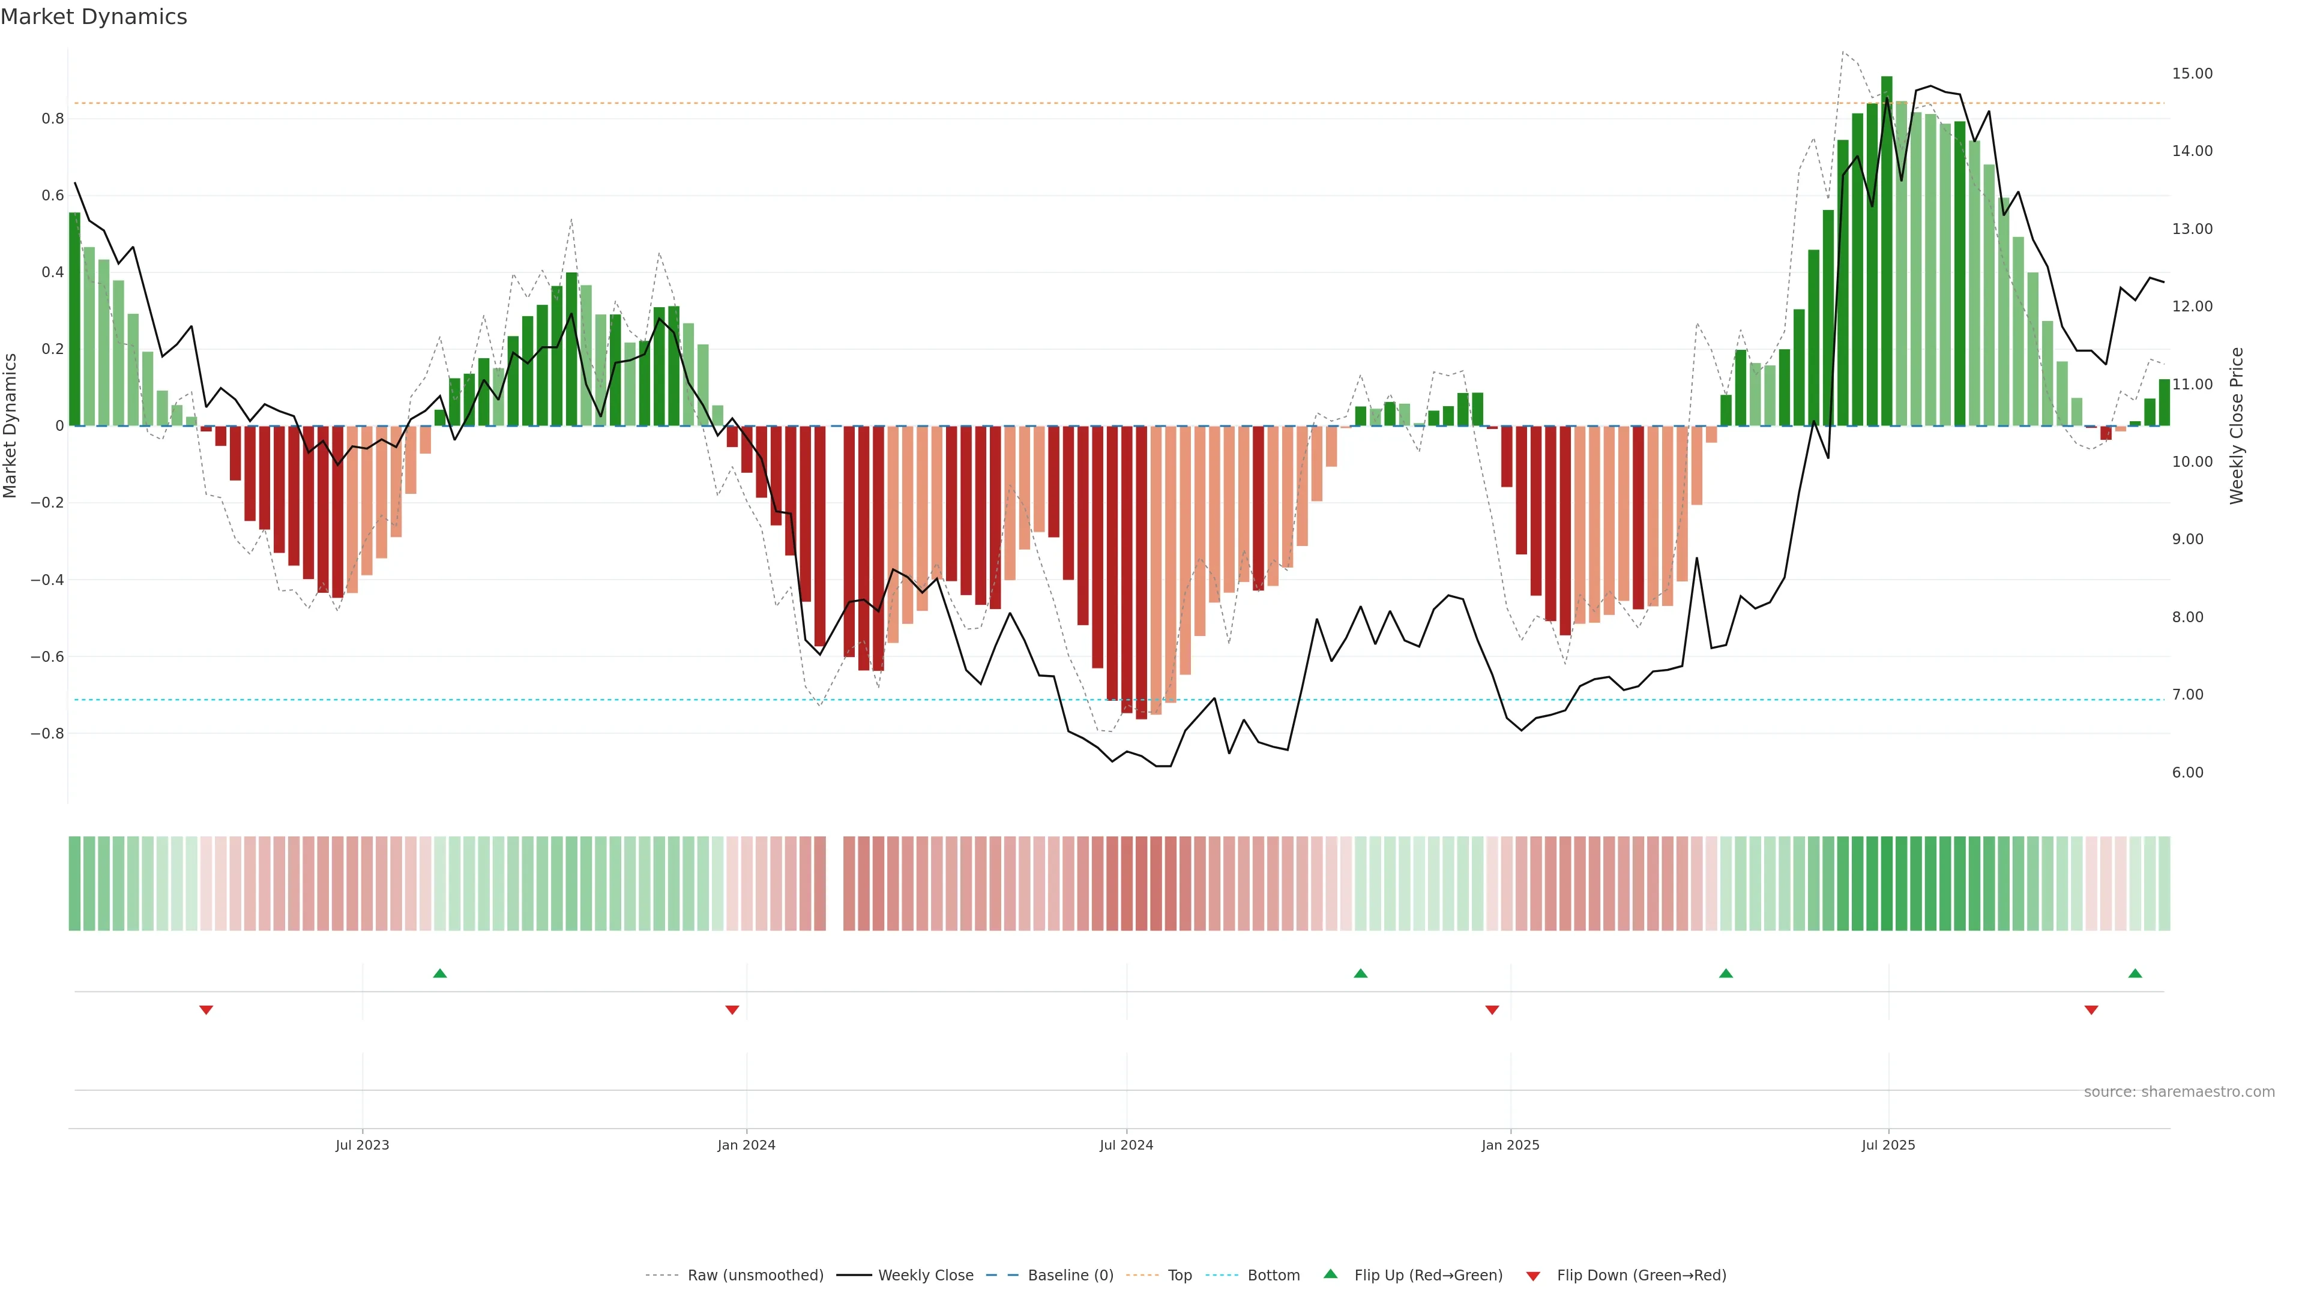Click the red flip-down marker just before Jan 2024
Screen dimensions: 2305x1296
click(732, 1010)
